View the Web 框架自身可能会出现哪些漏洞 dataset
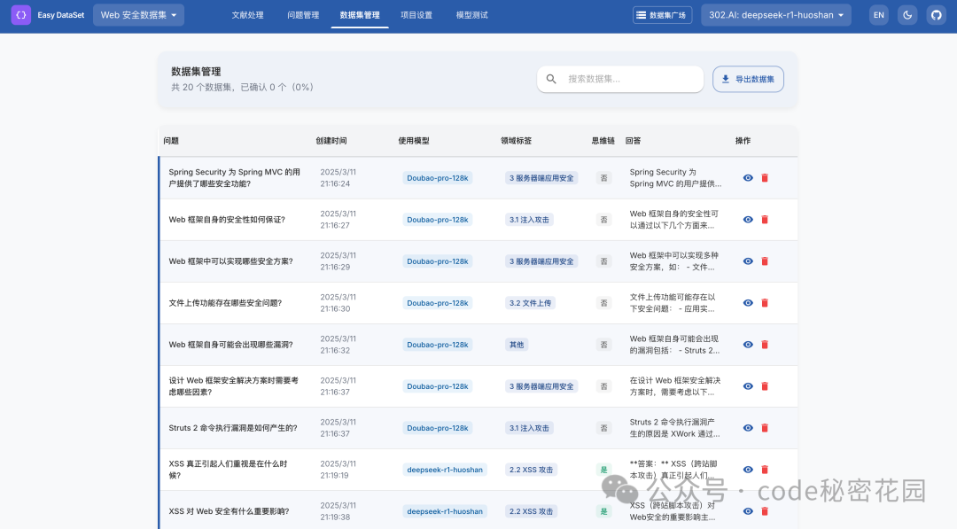Screen dimensions: 957x529 tap(748, 345)
